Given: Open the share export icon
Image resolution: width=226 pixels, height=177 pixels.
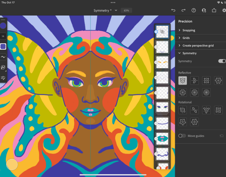Looking at the screenshot, I should tap(214, 10).
